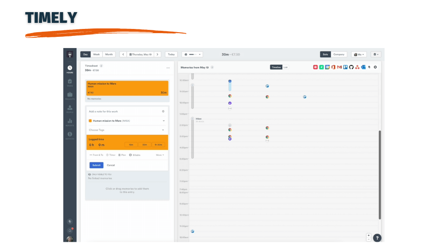Switch to Company mode
448x252 pixels.
pyautogui.click(x=339, y=54)
